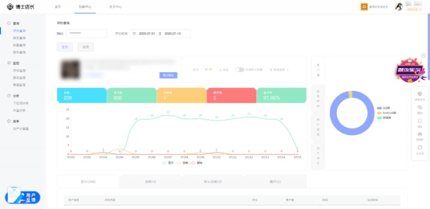Screen dimensions: 430x209
Task: Open 坑产计算器 in the sidebar
Action: pyautogui.click(x=21, y=129)
